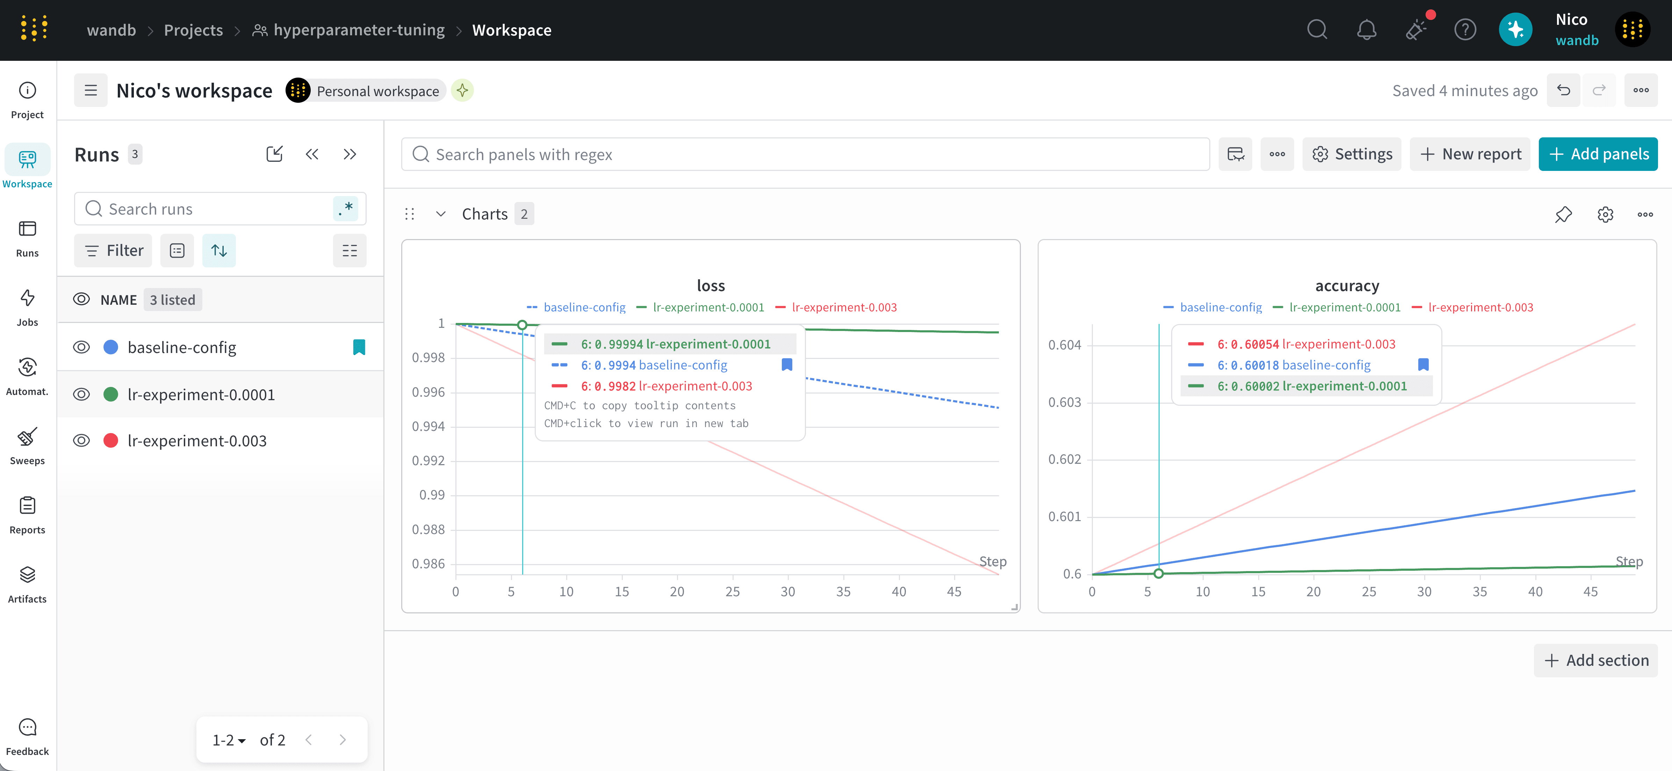
Task: Click the Search runs field
Action: pos(219,208)
